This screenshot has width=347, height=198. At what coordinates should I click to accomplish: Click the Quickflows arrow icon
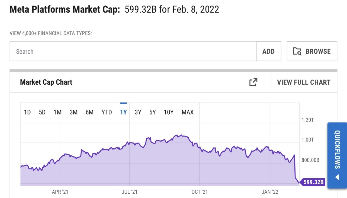tap(337, 177)
